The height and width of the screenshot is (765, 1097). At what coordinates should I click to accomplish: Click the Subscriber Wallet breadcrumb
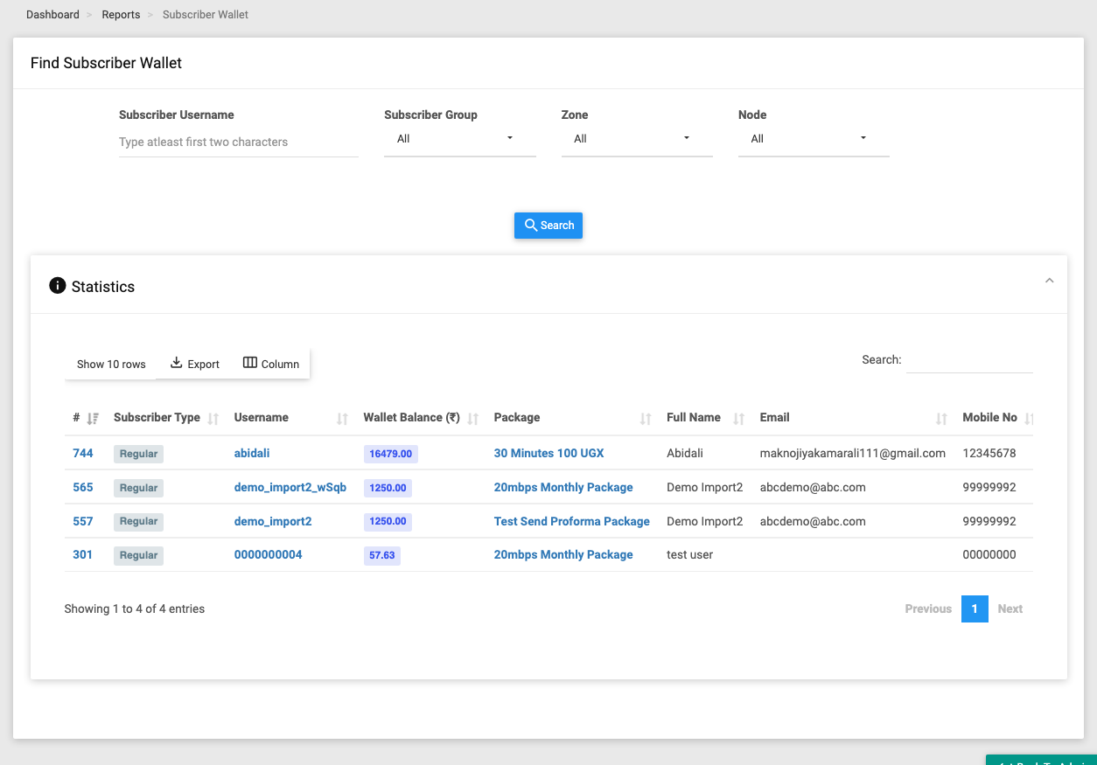click(206, 15)
